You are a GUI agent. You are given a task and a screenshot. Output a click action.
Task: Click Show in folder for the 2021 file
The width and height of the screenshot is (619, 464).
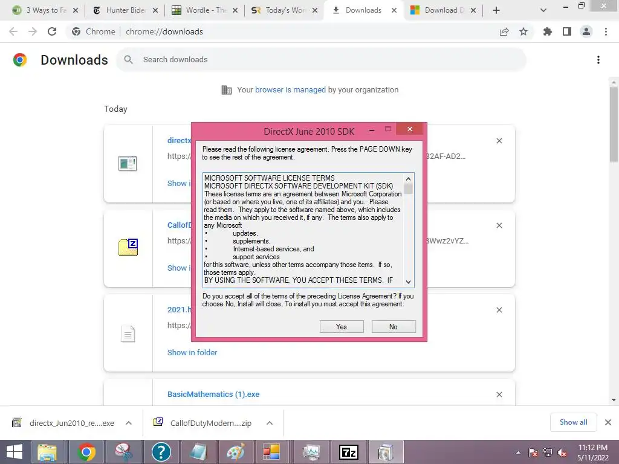pos(192,353)
